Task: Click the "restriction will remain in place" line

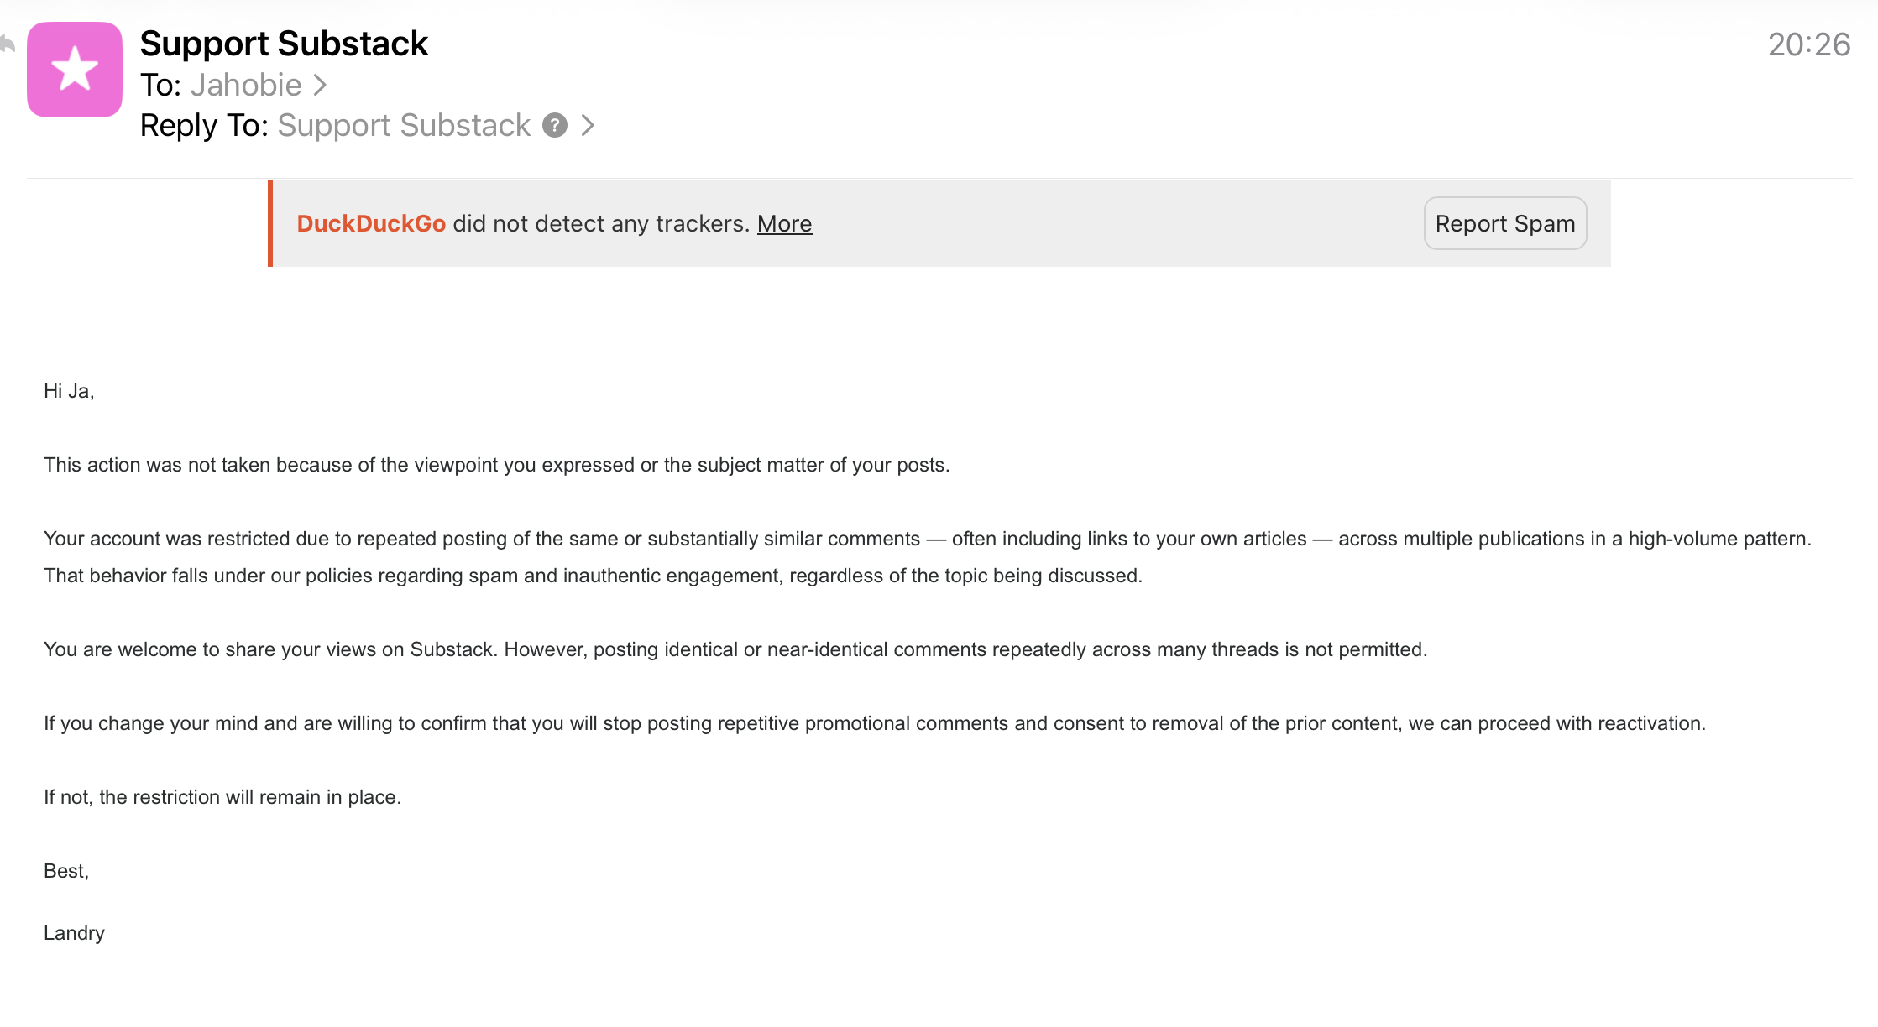Action: click(x=222, y=797)
